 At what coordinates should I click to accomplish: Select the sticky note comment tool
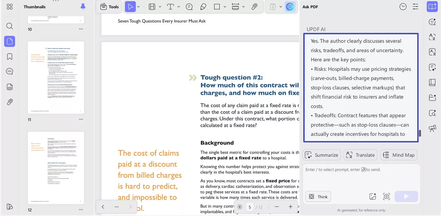click(x=189, y=7)
